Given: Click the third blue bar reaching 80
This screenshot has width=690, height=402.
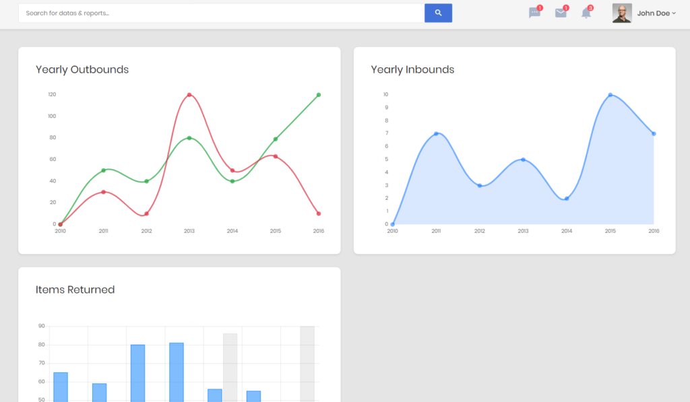Looking at the screenshot, I should tap(137, 374).
